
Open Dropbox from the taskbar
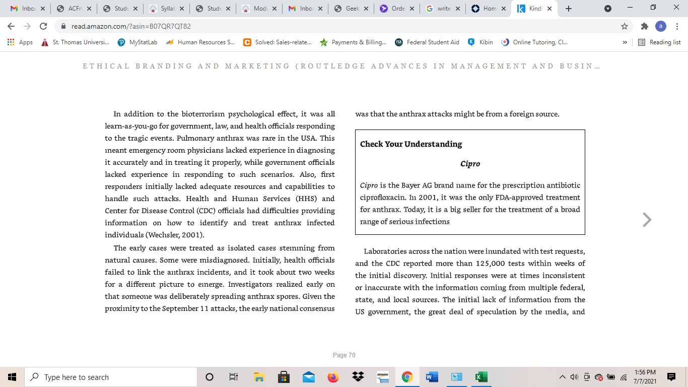[x=358, y=377]
